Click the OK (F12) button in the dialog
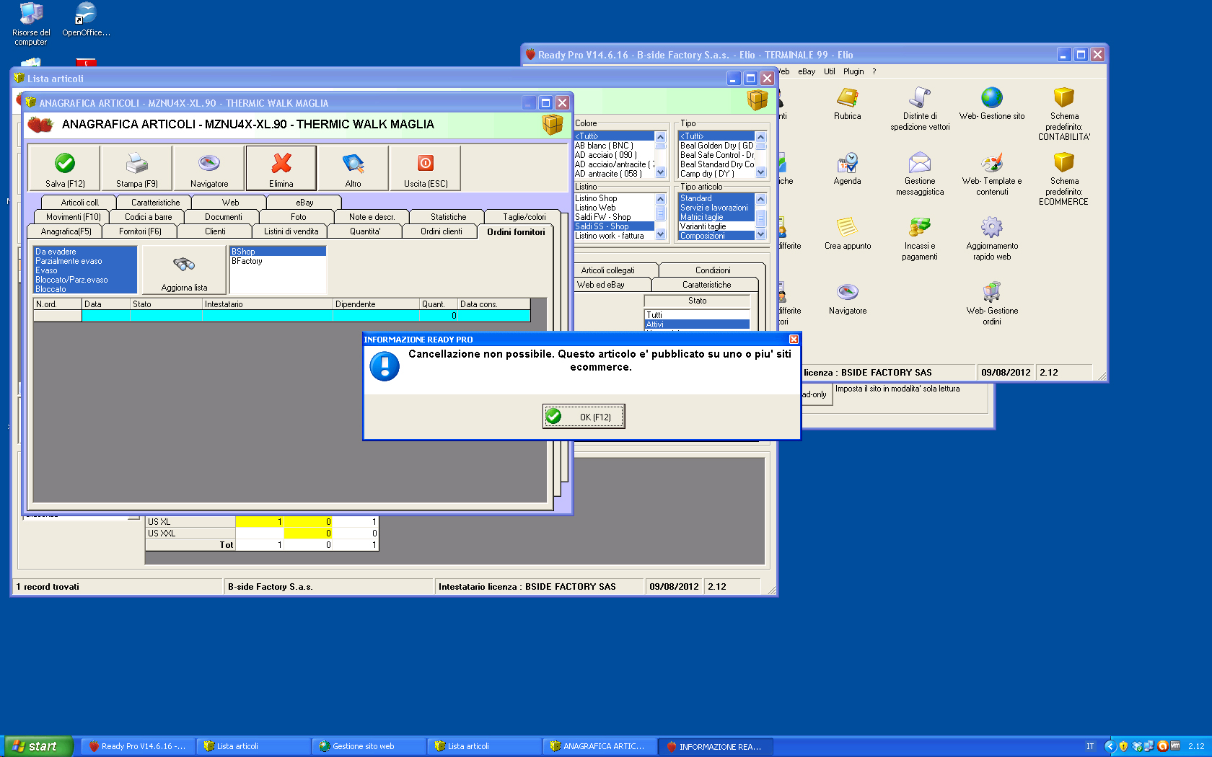Screen dimensions: 1212x757 click(x=584, y=417)
